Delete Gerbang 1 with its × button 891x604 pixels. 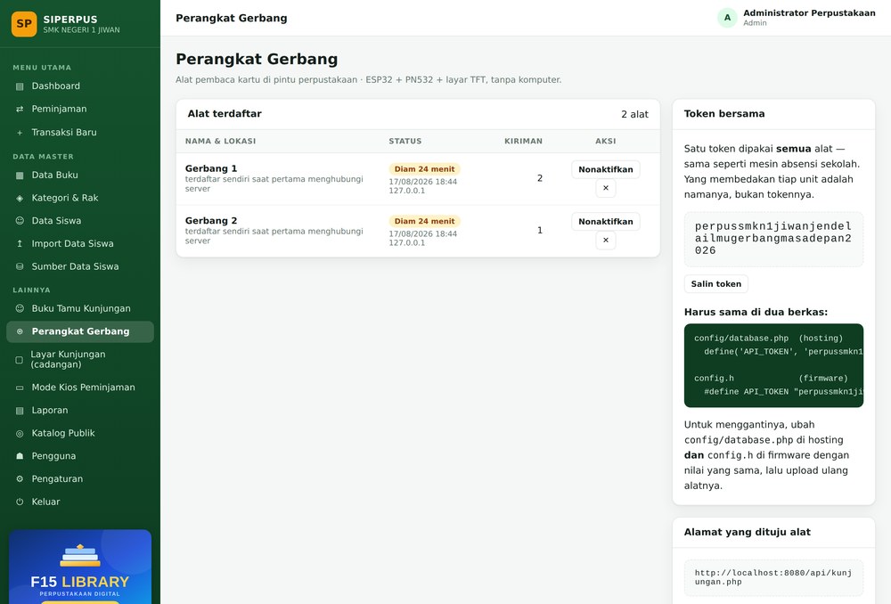pyautogui.click(x=606, y=188)
